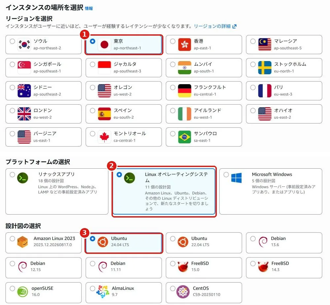
Task: Click the Germany flag for Frankfurt
Action: click(x=184, y=91)
